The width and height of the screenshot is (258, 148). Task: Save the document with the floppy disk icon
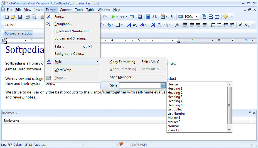20,17
